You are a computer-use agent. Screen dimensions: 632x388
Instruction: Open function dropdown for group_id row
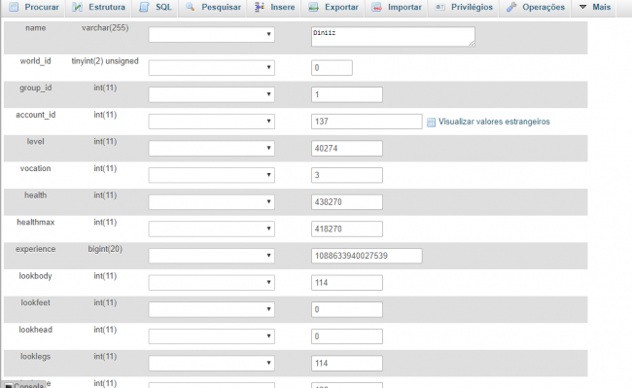(x=212, y=94)
